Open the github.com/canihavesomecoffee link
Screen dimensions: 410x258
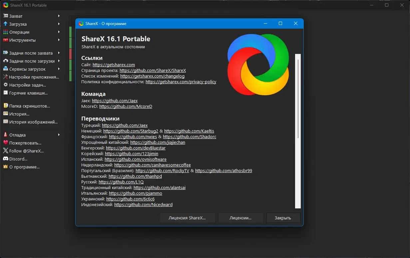[153, 165]
